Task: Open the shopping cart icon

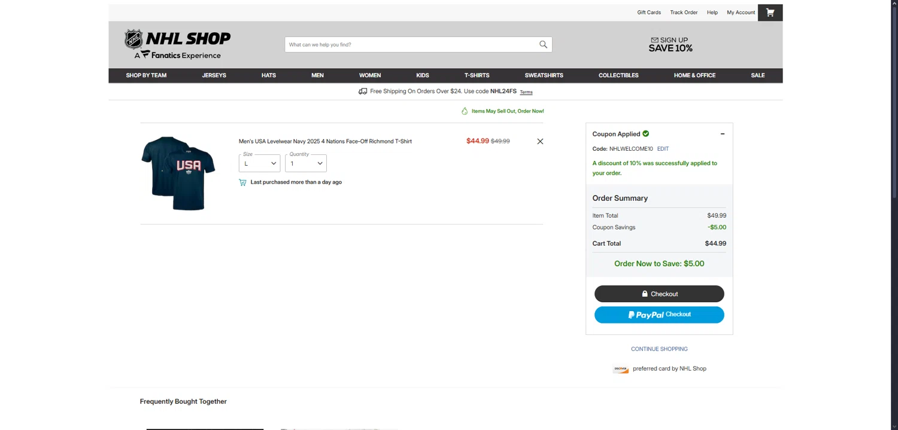Action: point(770,13)
